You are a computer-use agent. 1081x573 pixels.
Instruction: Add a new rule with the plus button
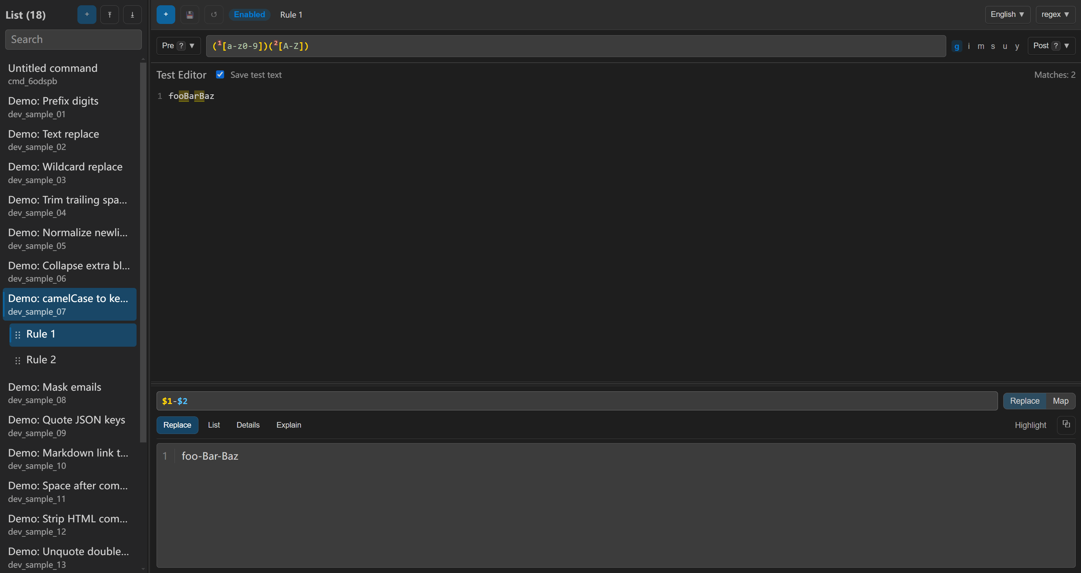[166, 15]
